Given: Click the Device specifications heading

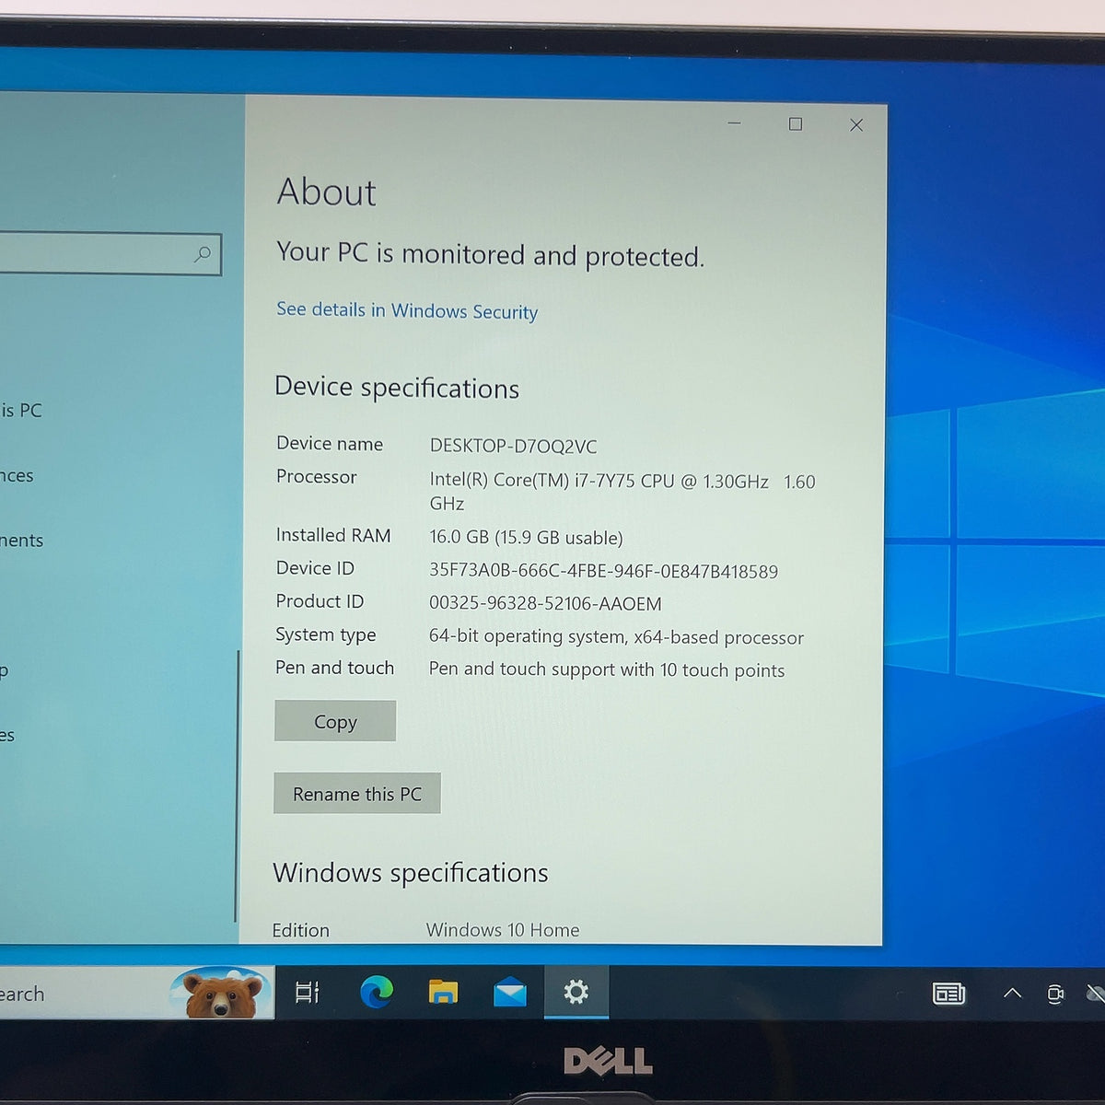Looking at the screenshot, I should (x=397, y=388).
